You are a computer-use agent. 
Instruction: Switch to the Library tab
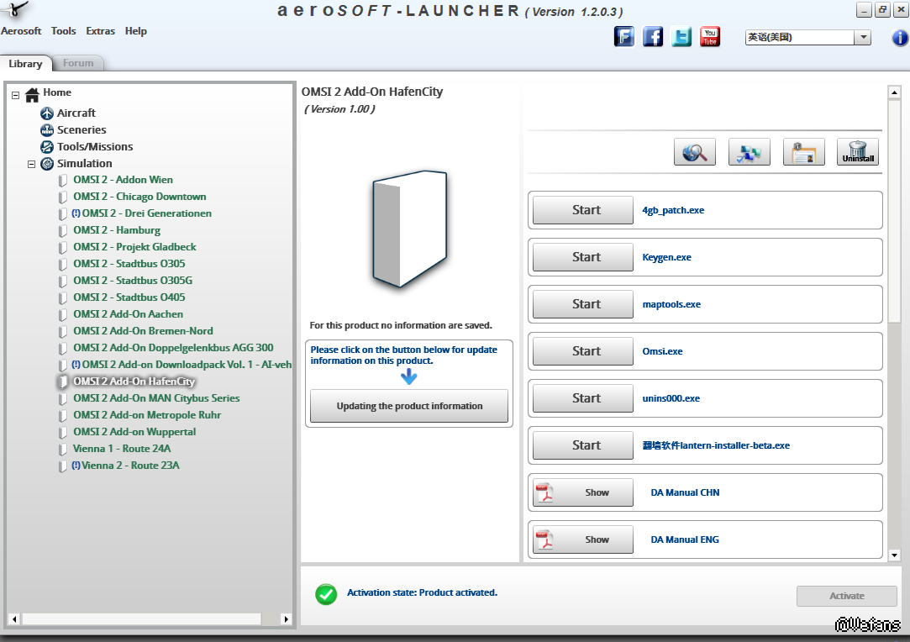point(25,63)
